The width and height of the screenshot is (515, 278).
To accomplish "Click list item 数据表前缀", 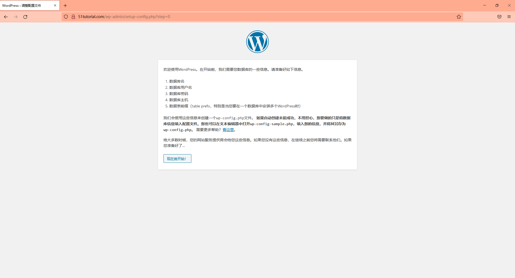I will click(x=235, y=106).
